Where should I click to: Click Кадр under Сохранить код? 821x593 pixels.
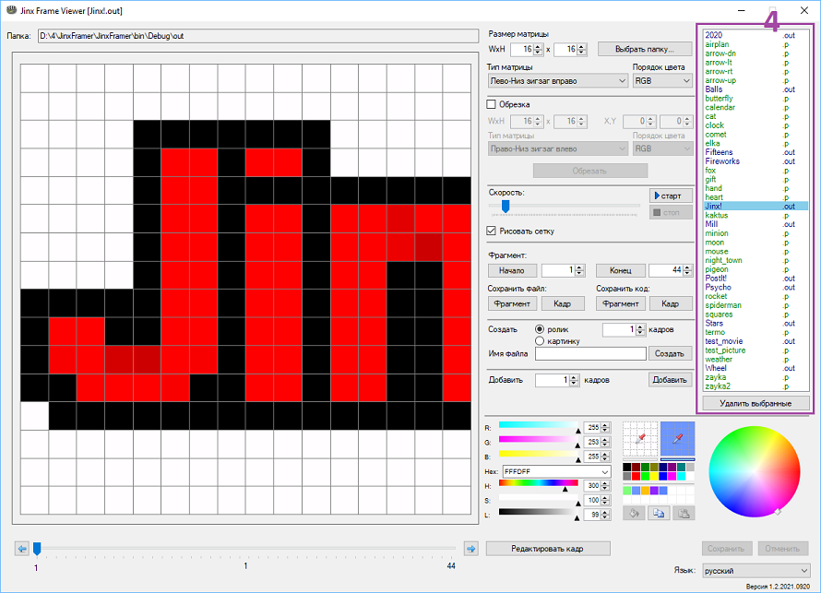coord(671,303)
